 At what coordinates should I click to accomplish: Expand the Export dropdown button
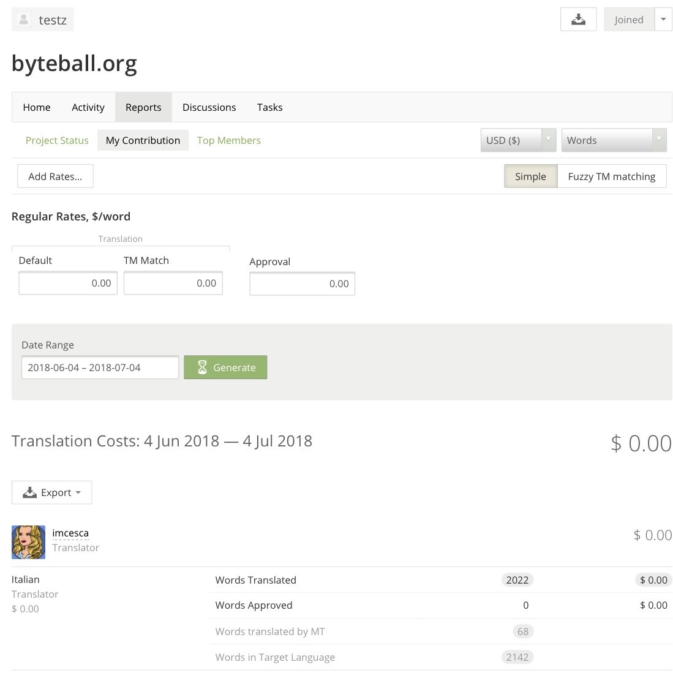[52, 492]
